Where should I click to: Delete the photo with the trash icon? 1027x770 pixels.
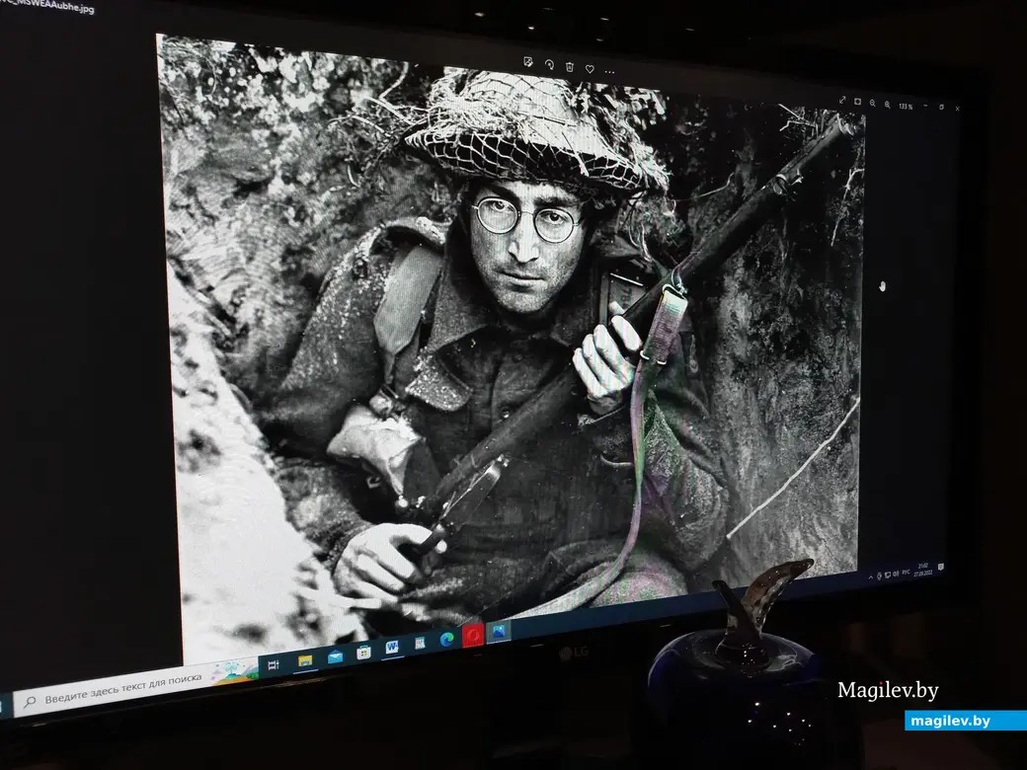pyautogui.click(x=570, y=67)
